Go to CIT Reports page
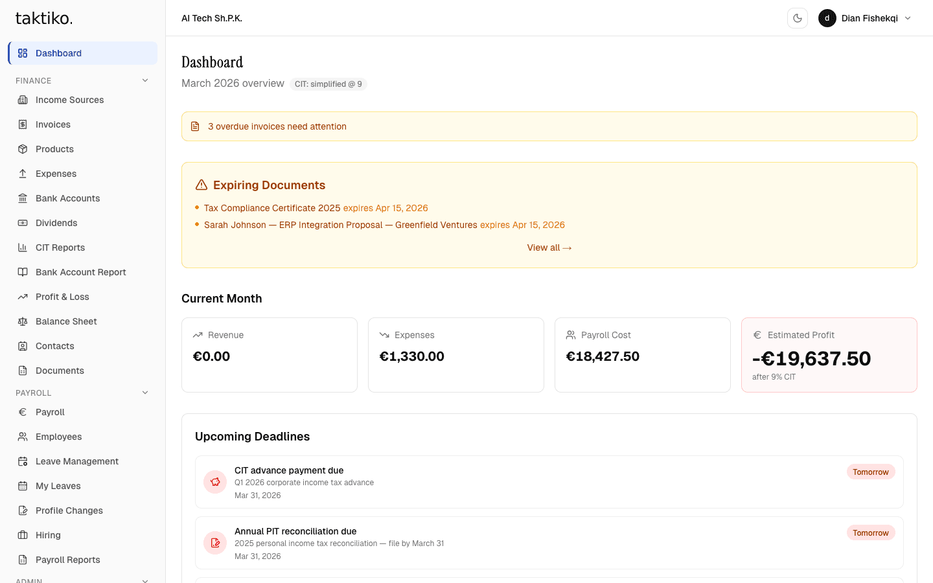Image resolution: width=933 pixels, height=583 pixels. (x=60, y=247)
